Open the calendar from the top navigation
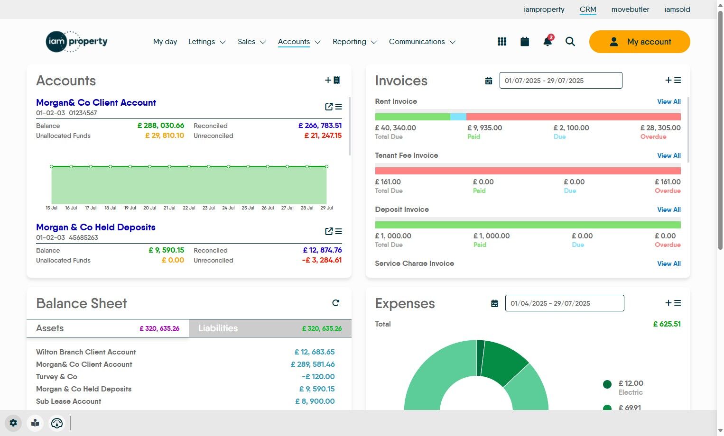Screen dimensions: 724x436 tap(524, 42)
